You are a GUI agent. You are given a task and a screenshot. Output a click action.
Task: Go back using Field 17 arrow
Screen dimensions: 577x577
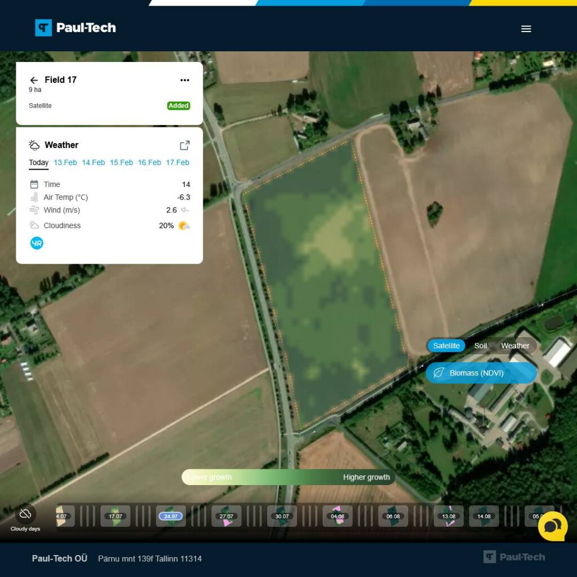pos(34,80)
